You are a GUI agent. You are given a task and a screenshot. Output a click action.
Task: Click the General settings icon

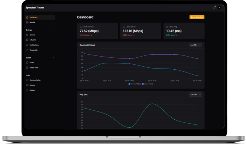pos(27,35)
